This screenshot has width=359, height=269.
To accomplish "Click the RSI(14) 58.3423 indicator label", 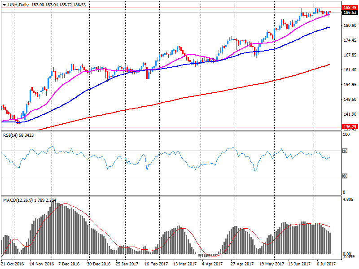I will (18, 135).
